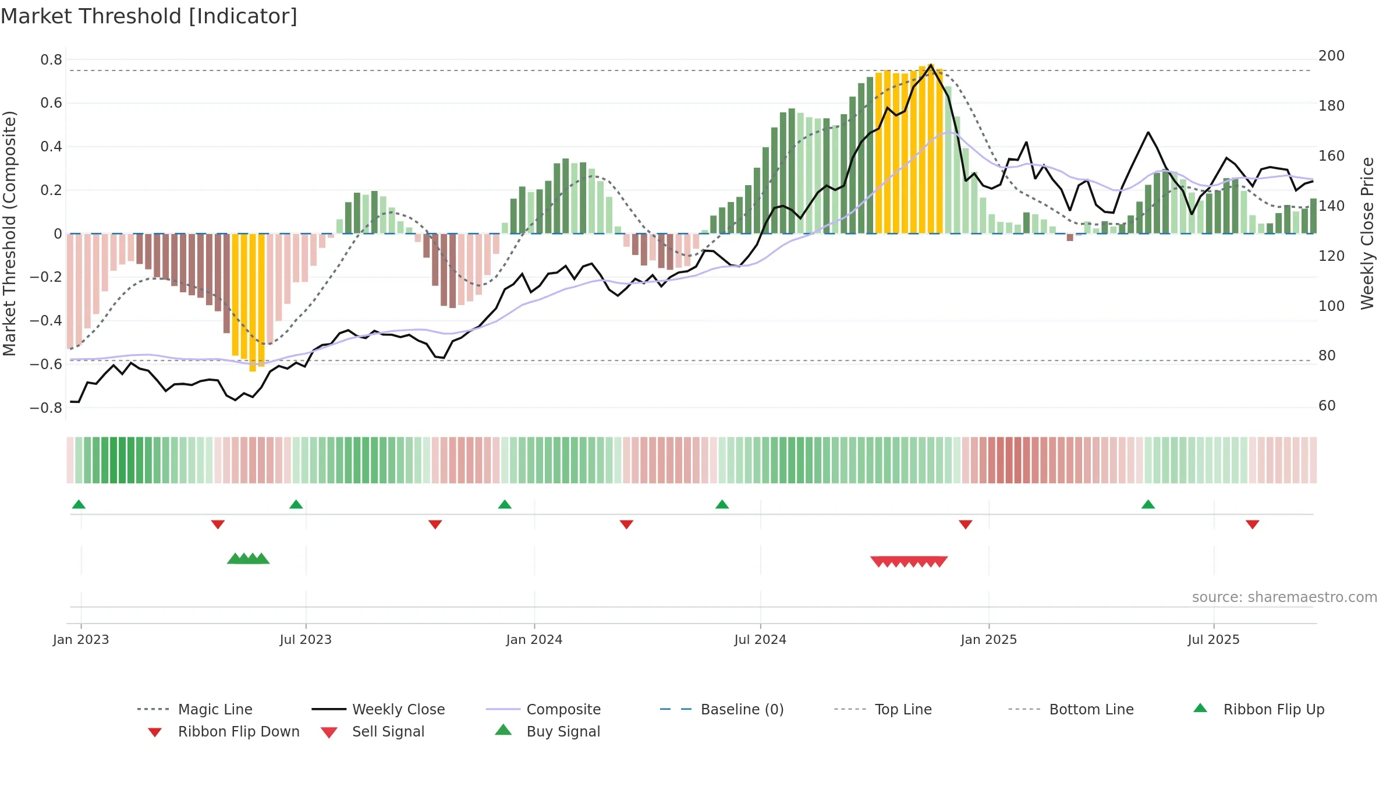Click the yellow bars at the May 2023 trough
The width and height of the screenshot is (1397, 786).
[x=248, y=302]
